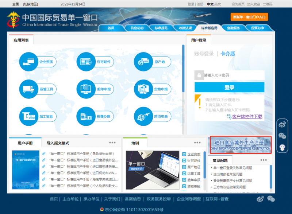The height and width of the screenshot is (214, 292).
Task: Open the 原产地 application icon
Action: [143, 62]
